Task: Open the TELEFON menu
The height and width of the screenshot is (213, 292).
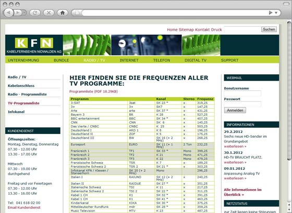Action: coord(162,60)
